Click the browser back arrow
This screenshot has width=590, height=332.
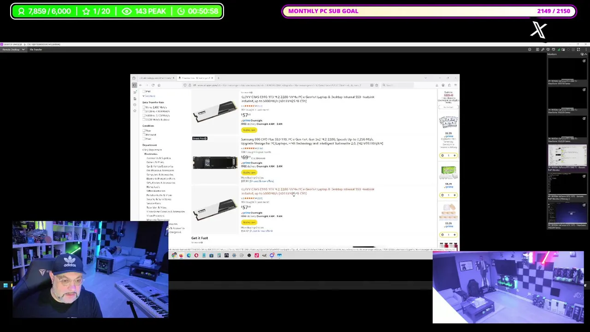(141, 85)
